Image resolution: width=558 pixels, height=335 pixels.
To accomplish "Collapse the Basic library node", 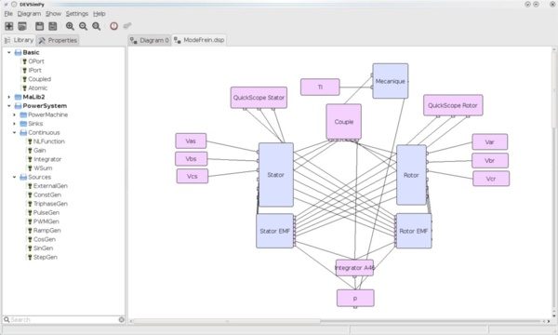I will pyautogui.click(x=9, y=52).
